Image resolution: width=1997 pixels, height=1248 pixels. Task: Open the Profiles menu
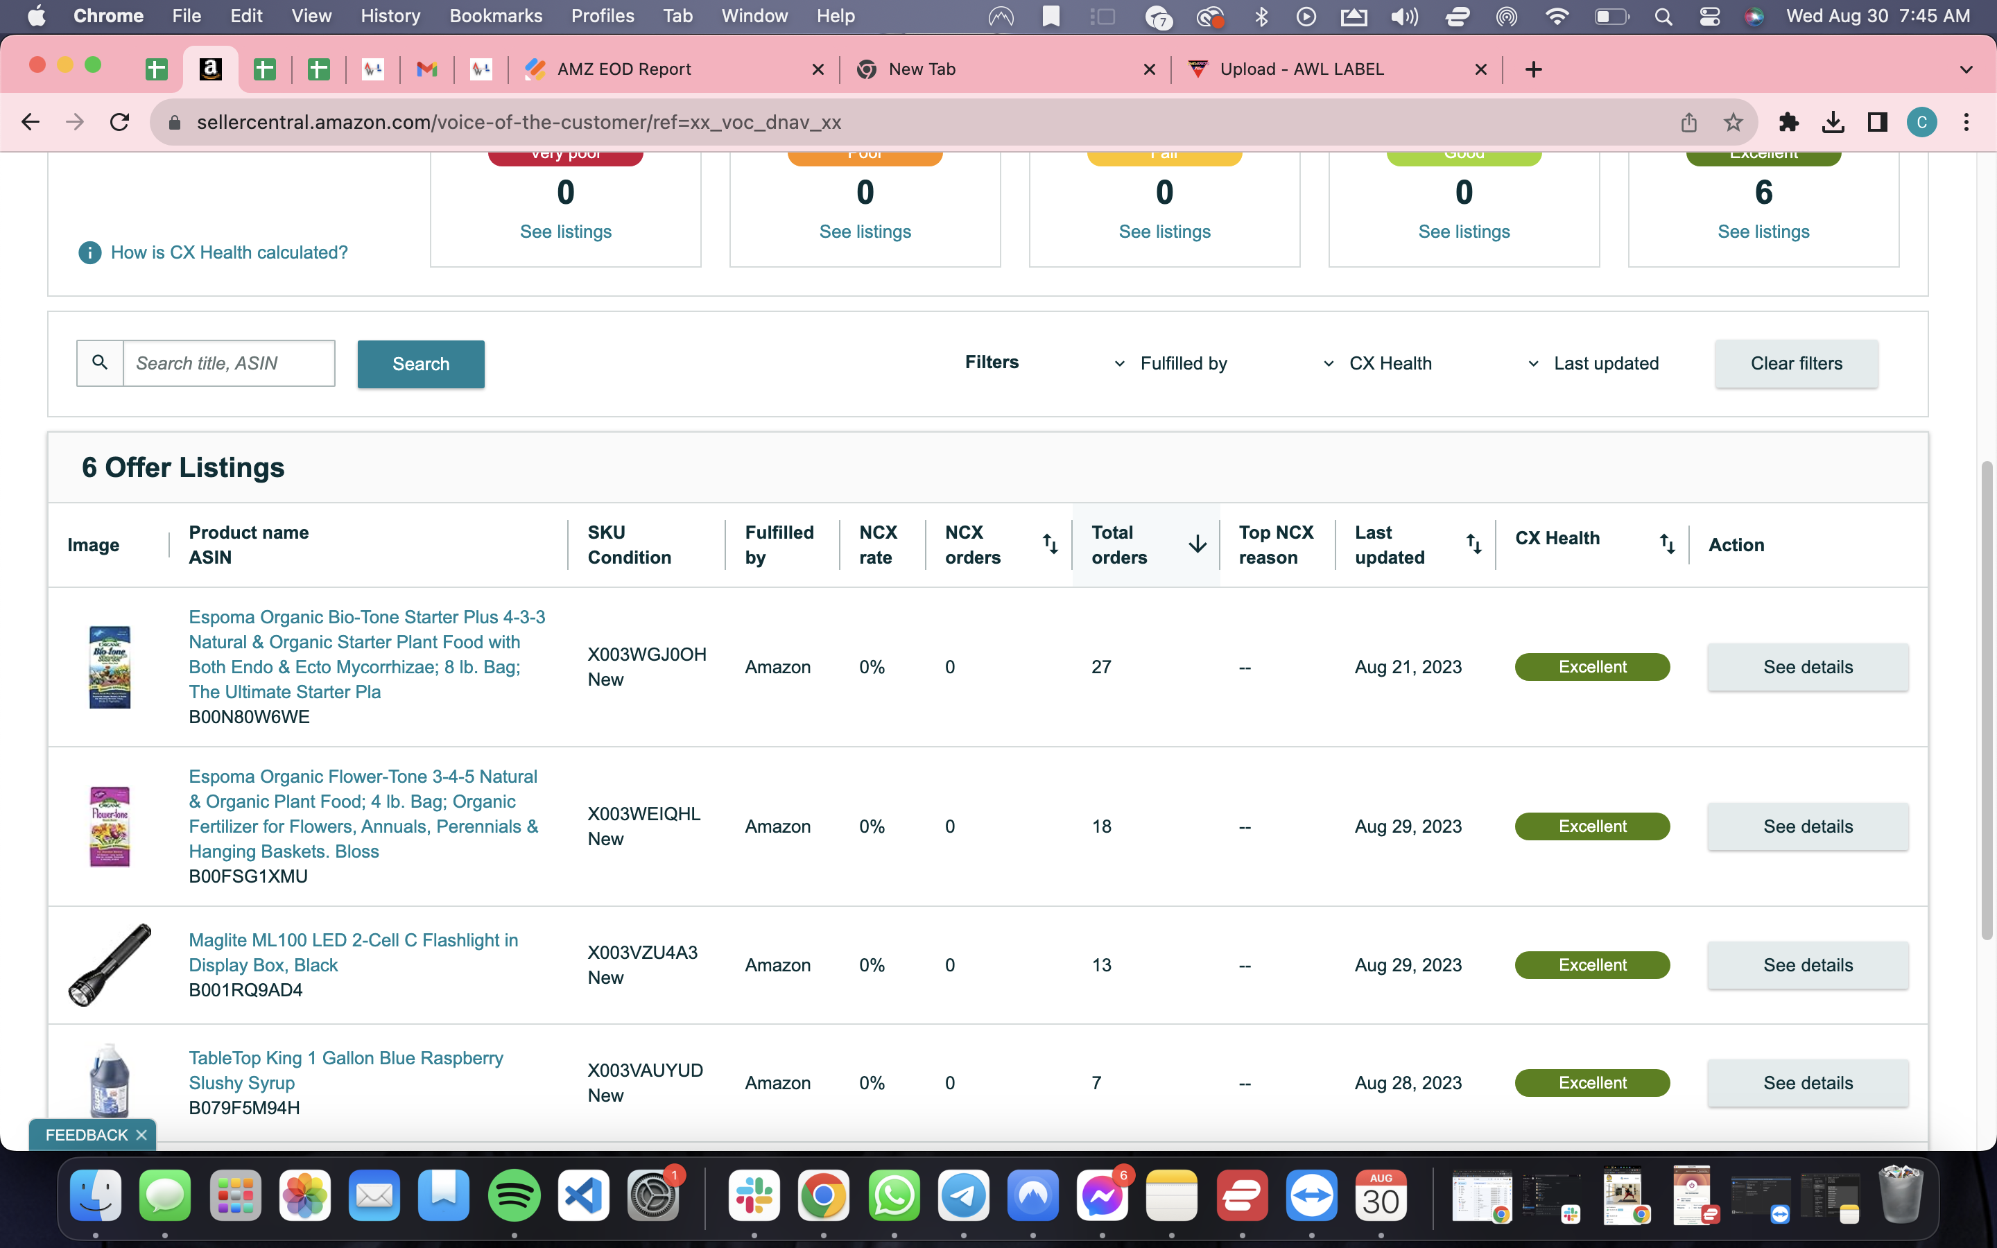click(603, 17)
